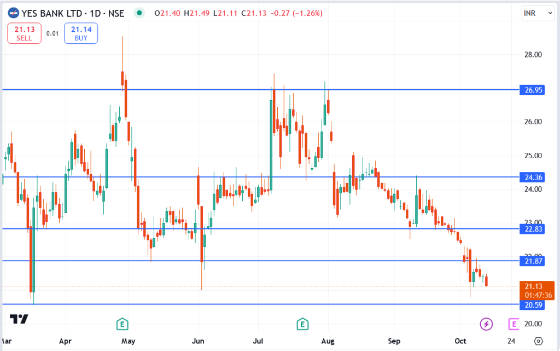Image resolution: width=560 pixels, height=351 pixels.
Task: Click the YES BANK logo icon
Action: (13, 14)
